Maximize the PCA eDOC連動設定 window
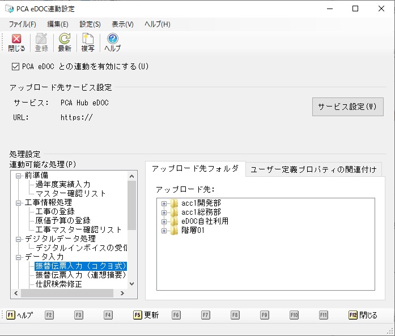The width and height of the screenshot is (395, 336). click(355, 8)
